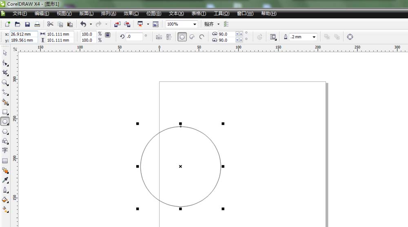Screen dimensions: 408x227
Task: Save the document with the floppy icon
Action: (x=27, y=24)
